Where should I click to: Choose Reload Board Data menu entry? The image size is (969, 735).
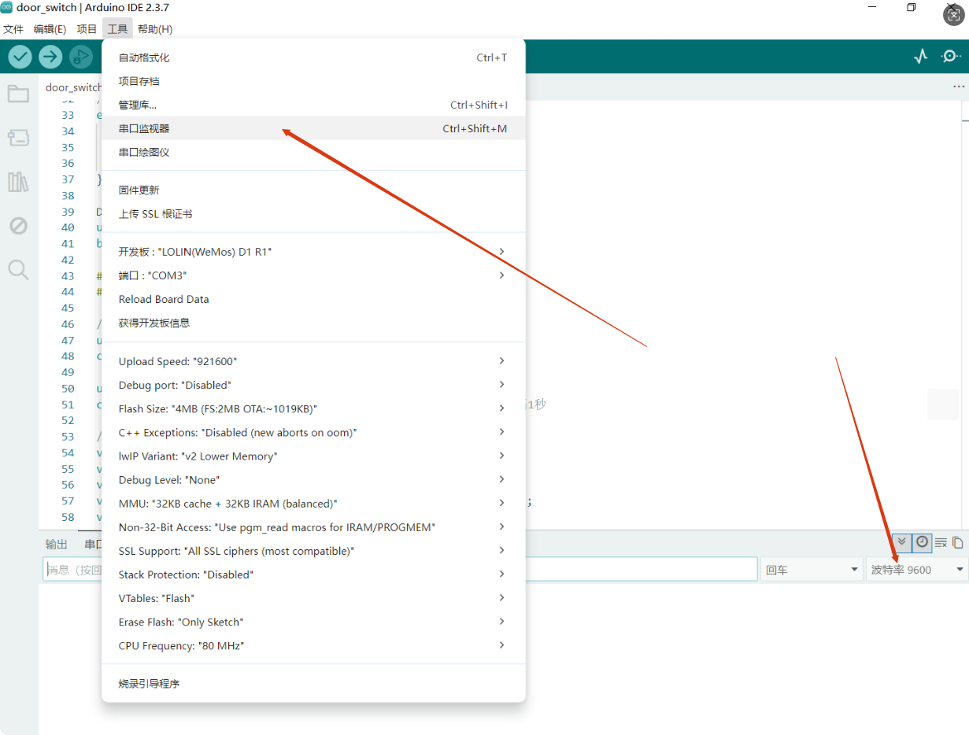coord(313,299)
